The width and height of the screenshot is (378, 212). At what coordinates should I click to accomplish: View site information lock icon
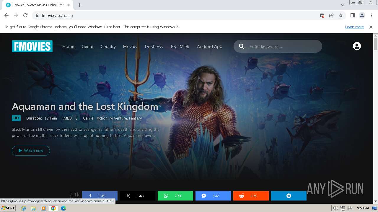pos(37,16)
